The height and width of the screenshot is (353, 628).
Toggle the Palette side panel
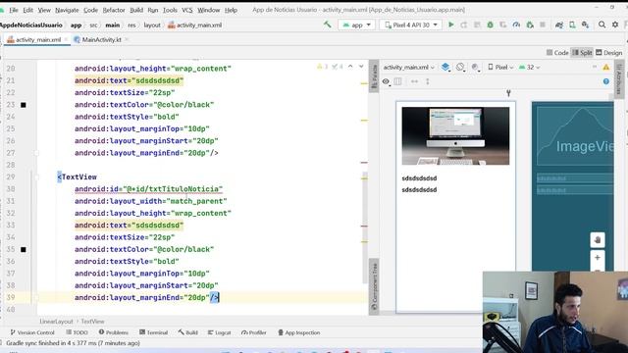coord(374,76)
